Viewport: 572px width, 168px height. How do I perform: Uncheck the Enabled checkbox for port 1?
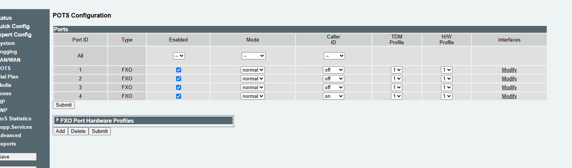[178, 70]
